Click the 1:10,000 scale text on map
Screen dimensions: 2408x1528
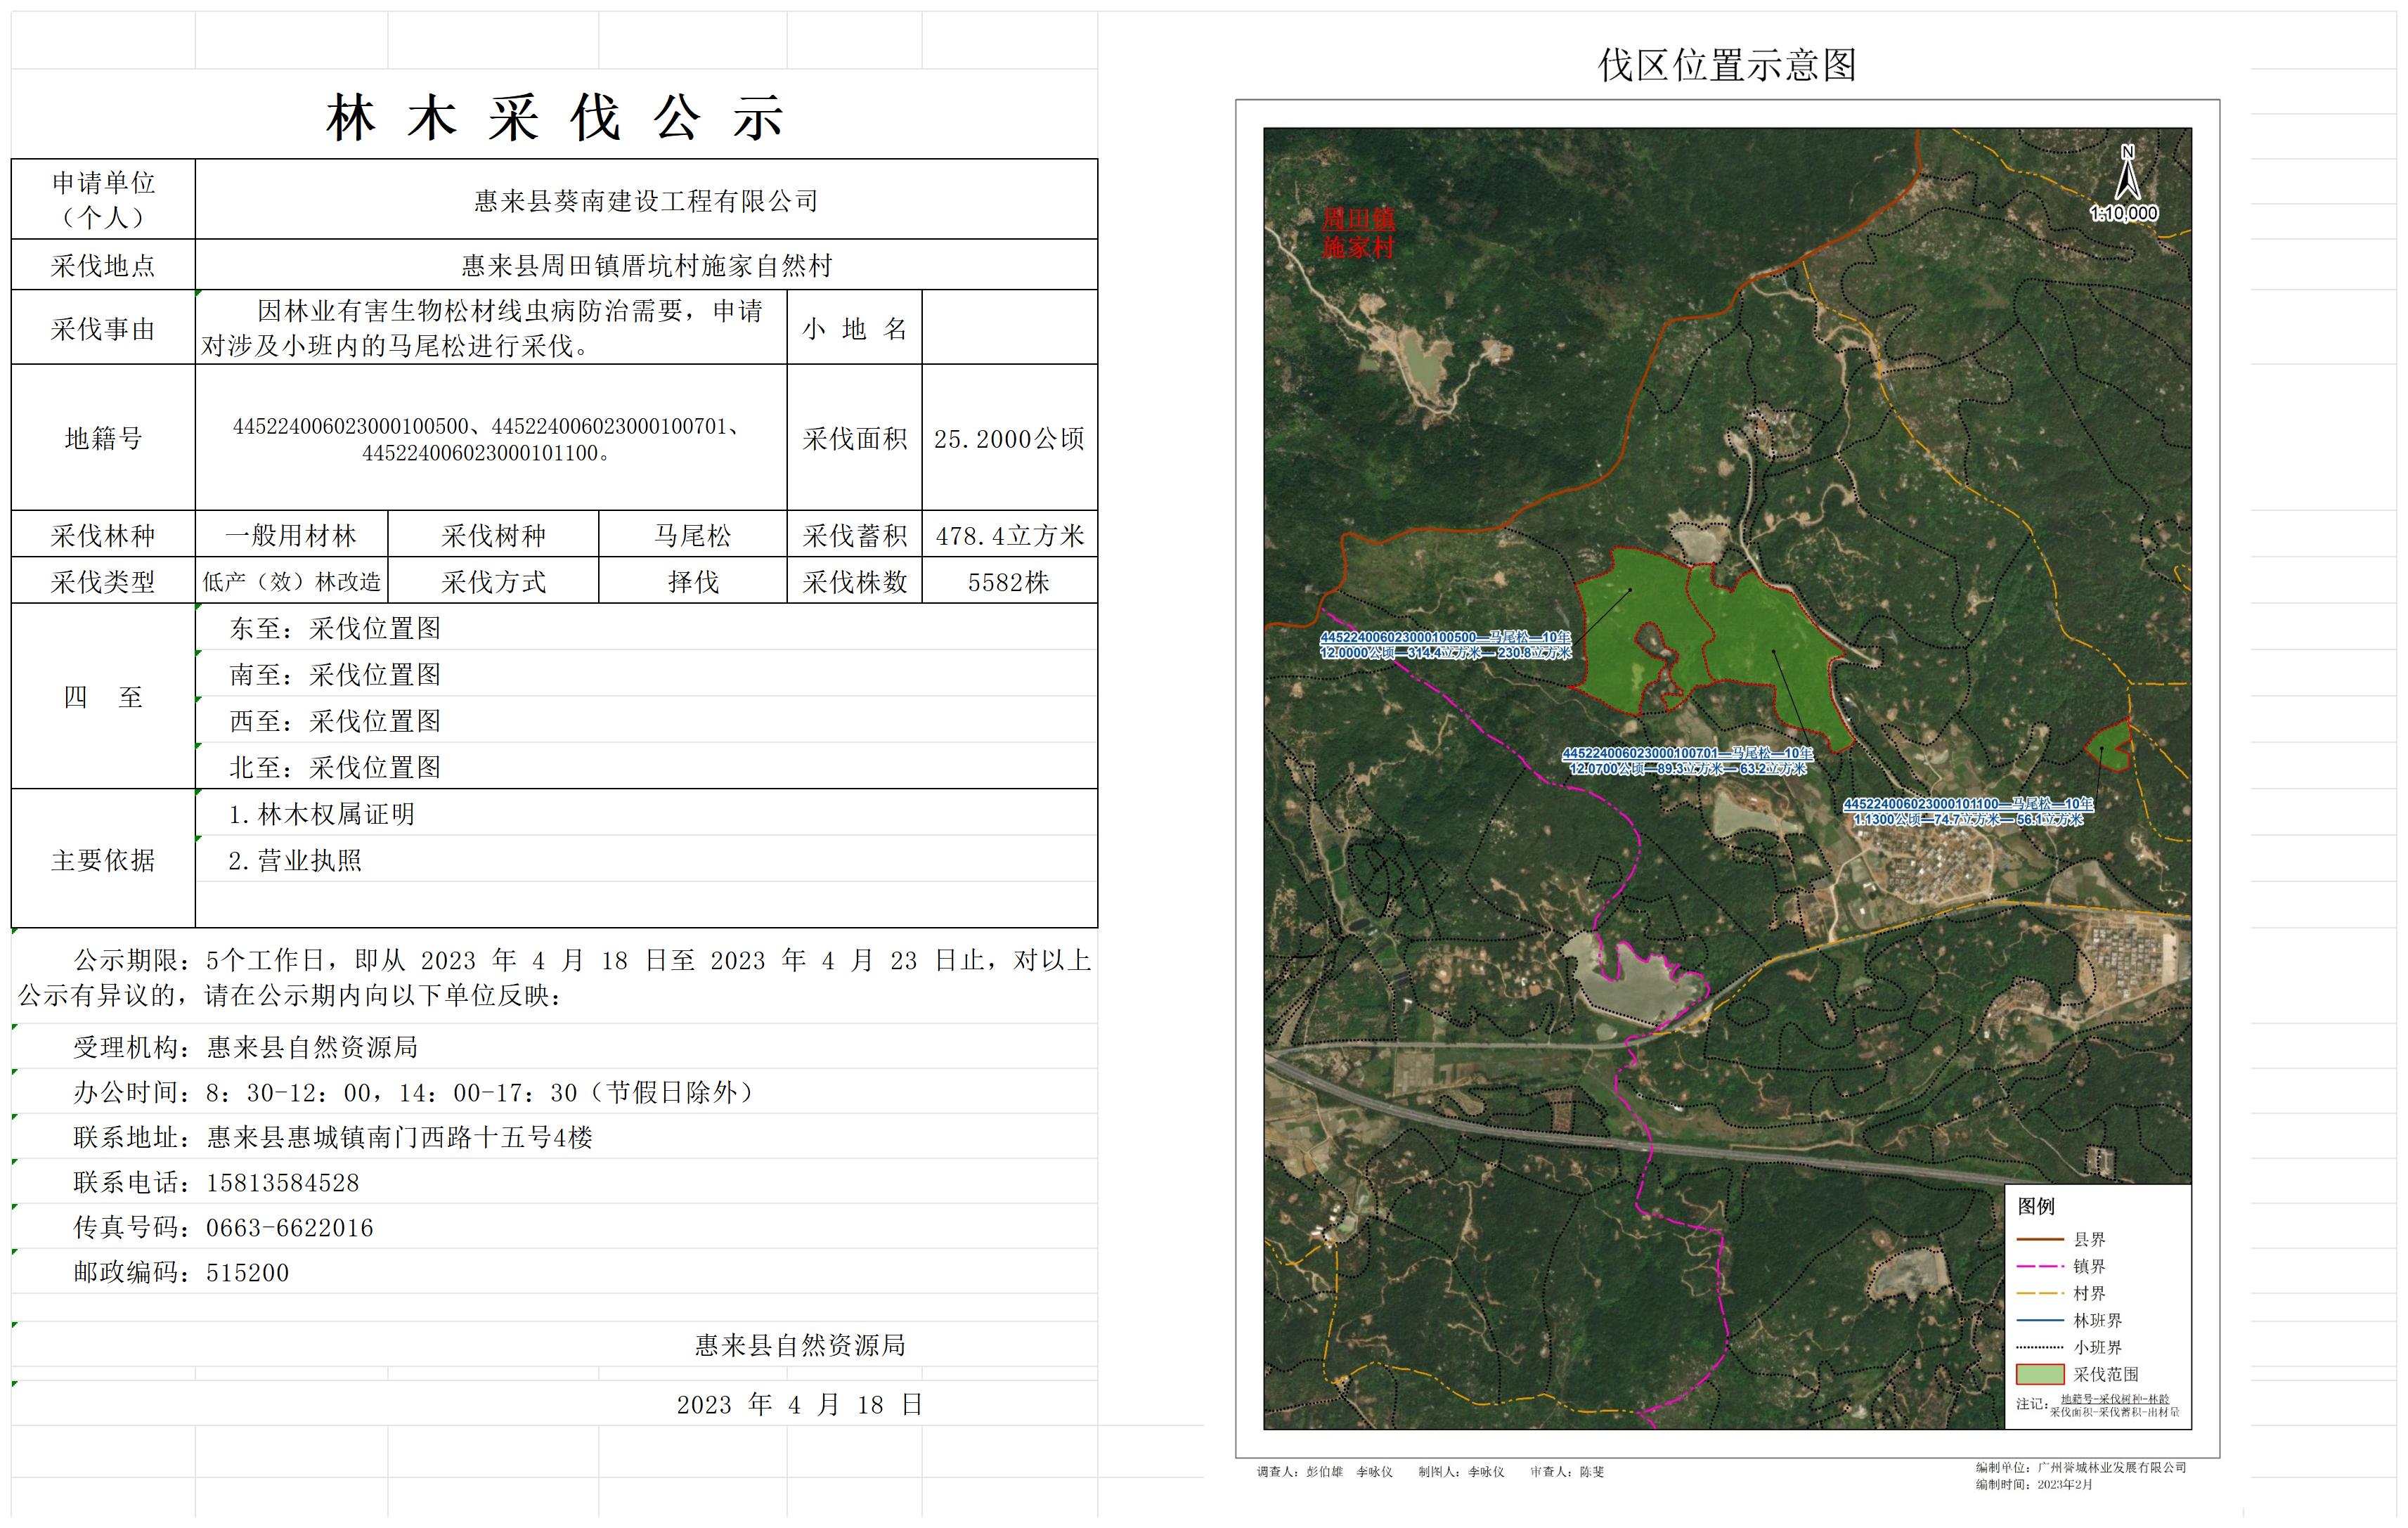pos(2124,214)
